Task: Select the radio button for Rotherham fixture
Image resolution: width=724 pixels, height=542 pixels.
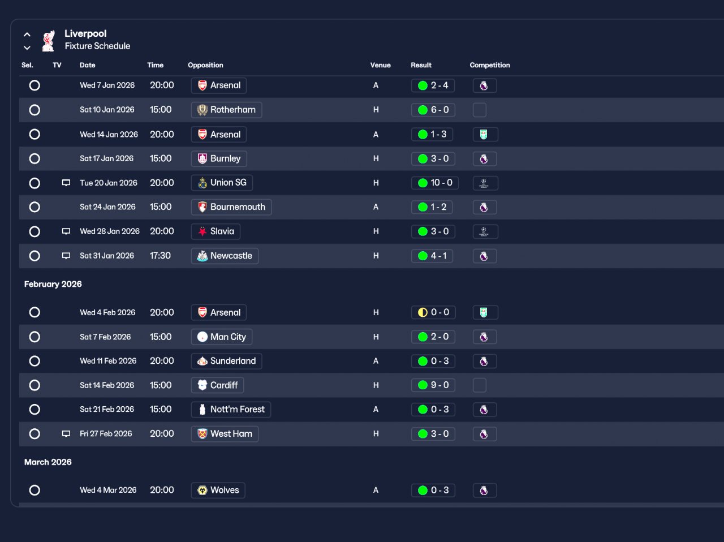Action: click(x=35, y=110)
